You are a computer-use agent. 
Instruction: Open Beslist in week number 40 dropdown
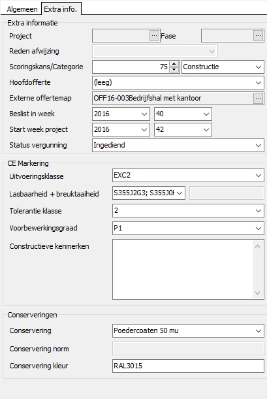(183, 114)
